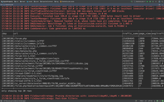
Task: Click traffic value 24387972
Action: [128, 86]
